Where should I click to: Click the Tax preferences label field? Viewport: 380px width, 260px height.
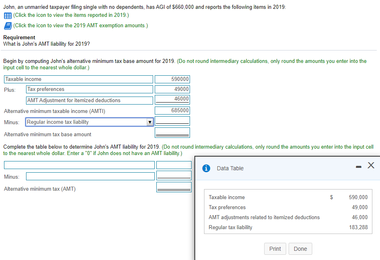pos(89,89)
